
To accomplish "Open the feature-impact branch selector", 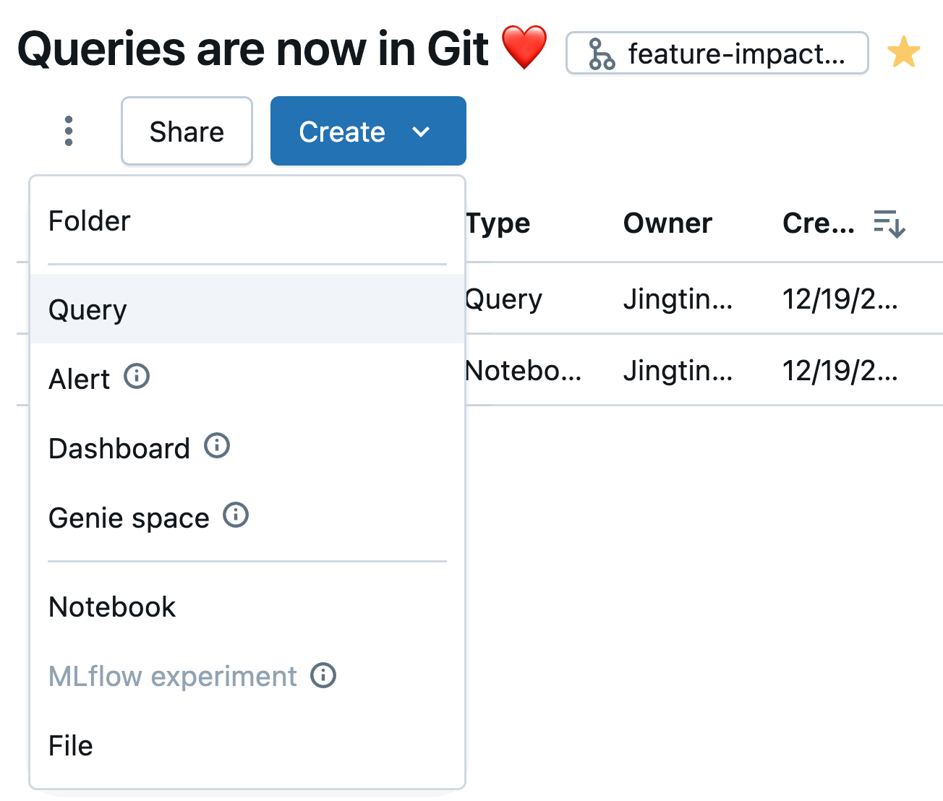I will 717,53.
